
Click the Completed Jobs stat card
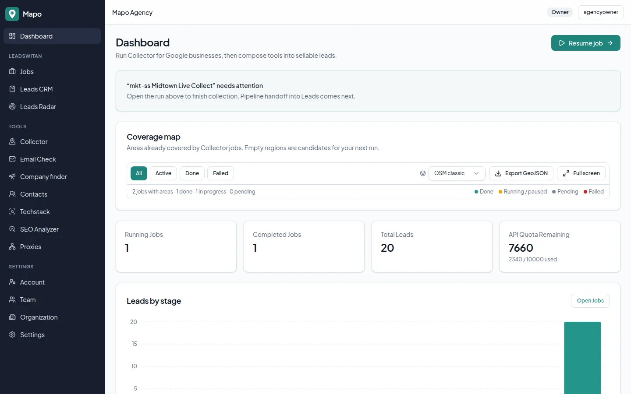[x=304, y=246]
